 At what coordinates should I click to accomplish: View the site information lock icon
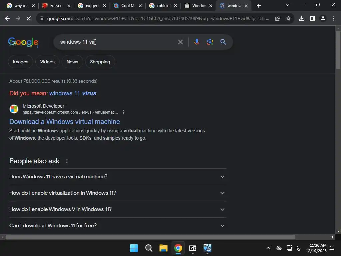click(x=42, y=19)
